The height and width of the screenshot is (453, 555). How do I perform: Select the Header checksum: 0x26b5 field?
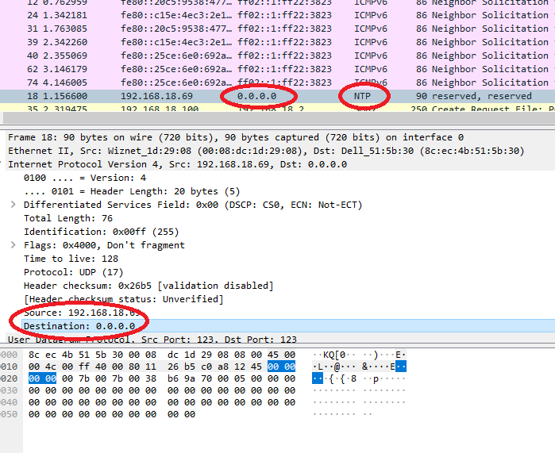148,286
